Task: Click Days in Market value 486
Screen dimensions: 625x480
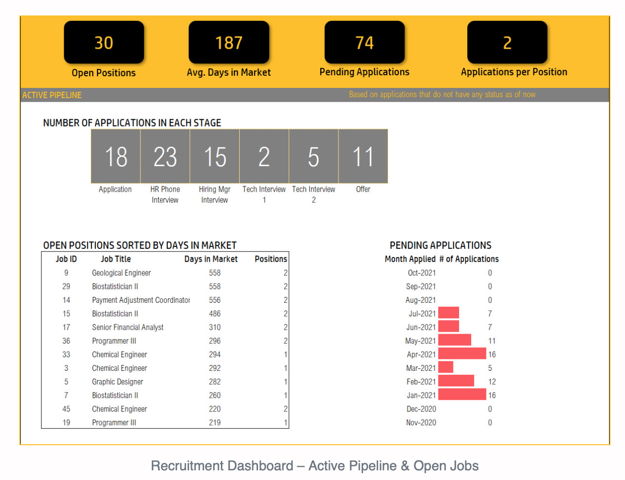Action: click(215, 313)
